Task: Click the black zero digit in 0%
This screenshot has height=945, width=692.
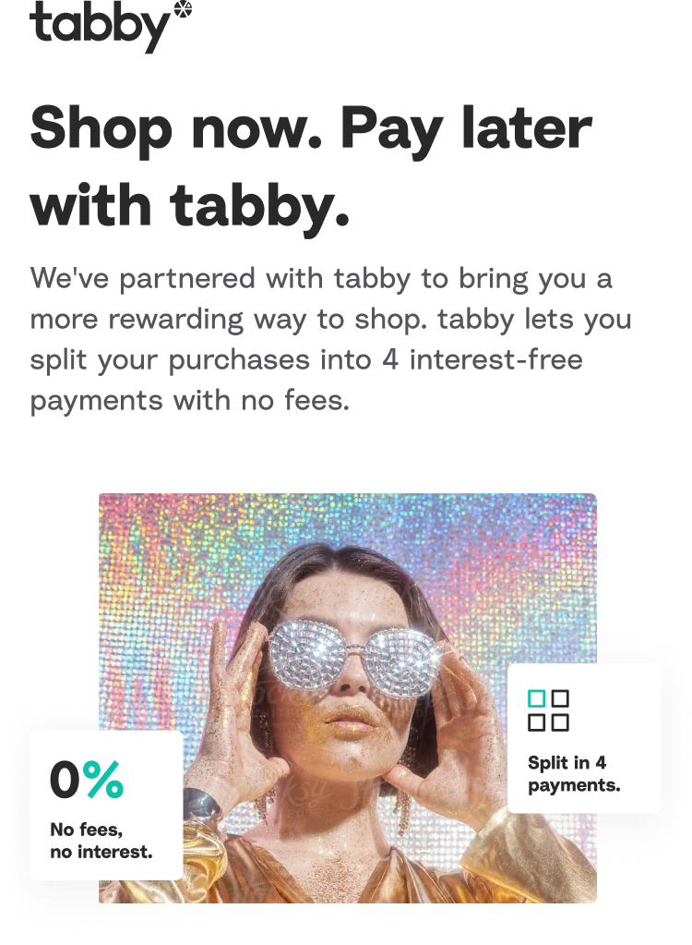Action: 65,780
